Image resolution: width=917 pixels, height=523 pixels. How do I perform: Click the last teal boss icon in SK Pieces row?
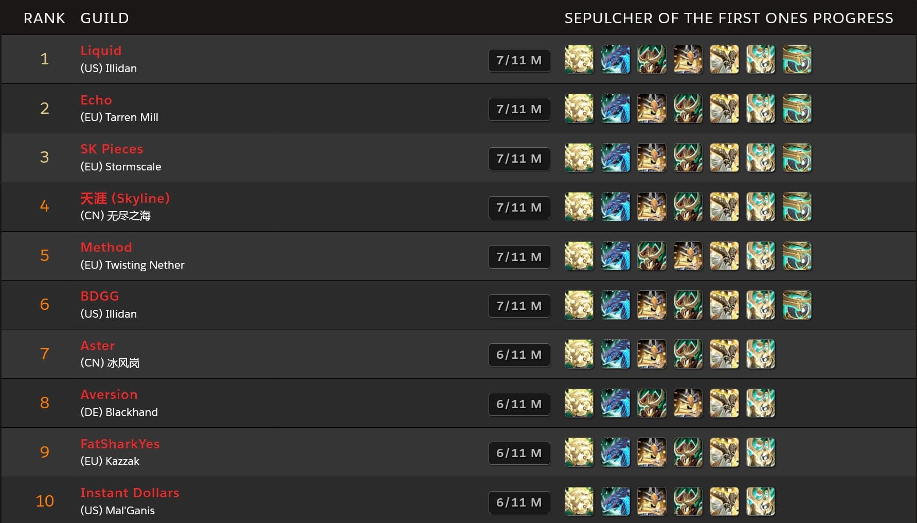tap(797, 158)
